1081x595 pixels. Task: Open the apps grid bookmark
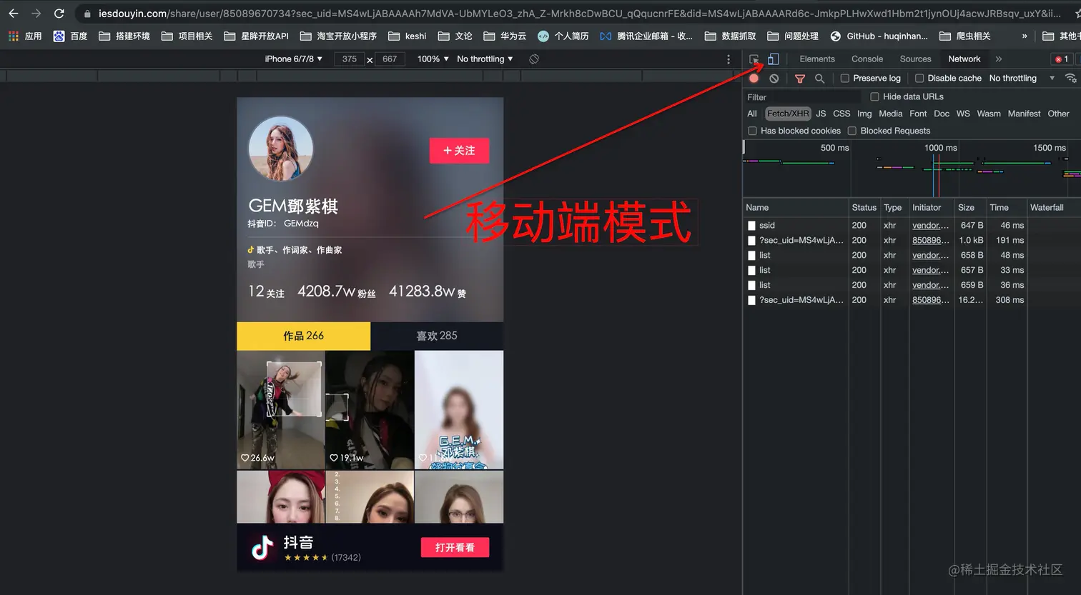click(x=24, y=36)
